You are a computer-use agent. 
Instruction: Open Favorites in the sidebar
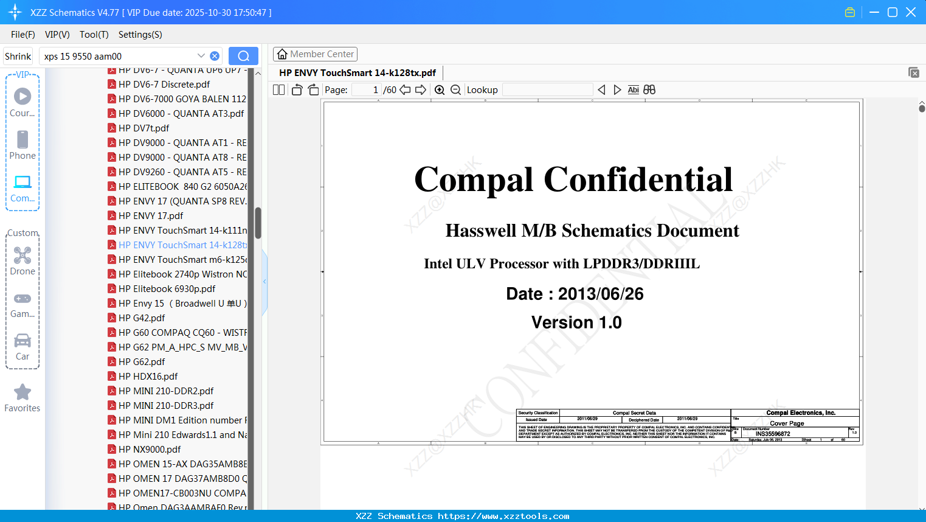click(x=22, y=398)
